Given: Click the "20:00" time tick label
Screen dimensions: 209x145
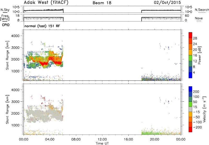Looking at the screenshot, I should tap(155, 140).
